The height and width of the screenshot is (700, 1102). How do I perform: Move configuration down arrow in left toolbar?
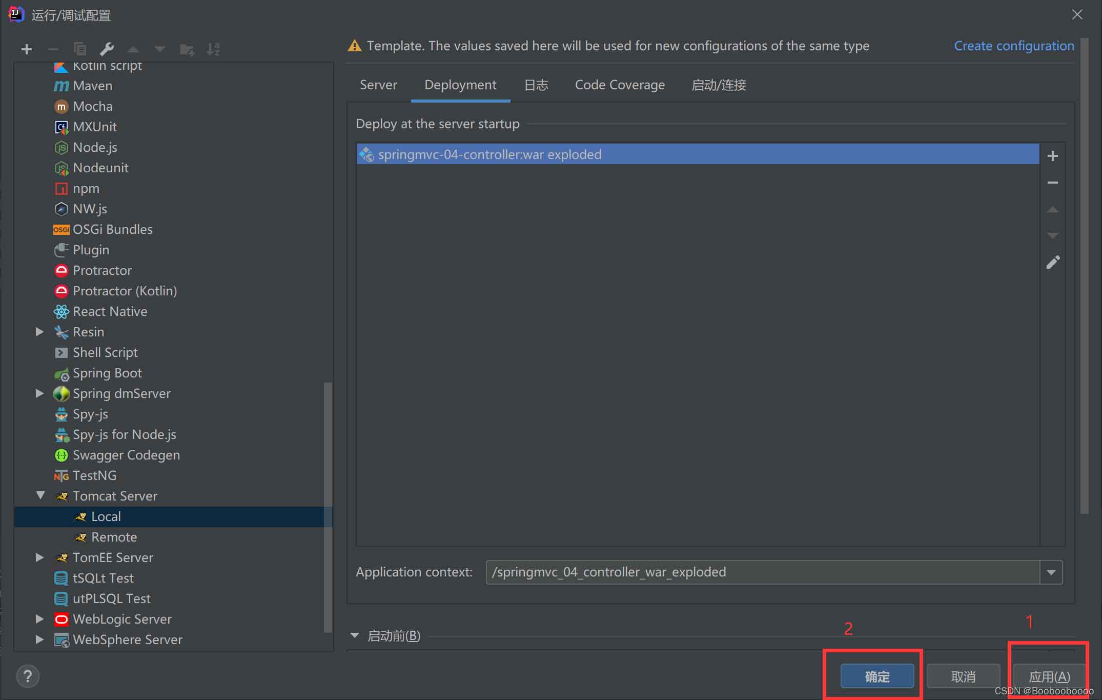[160, 49]
